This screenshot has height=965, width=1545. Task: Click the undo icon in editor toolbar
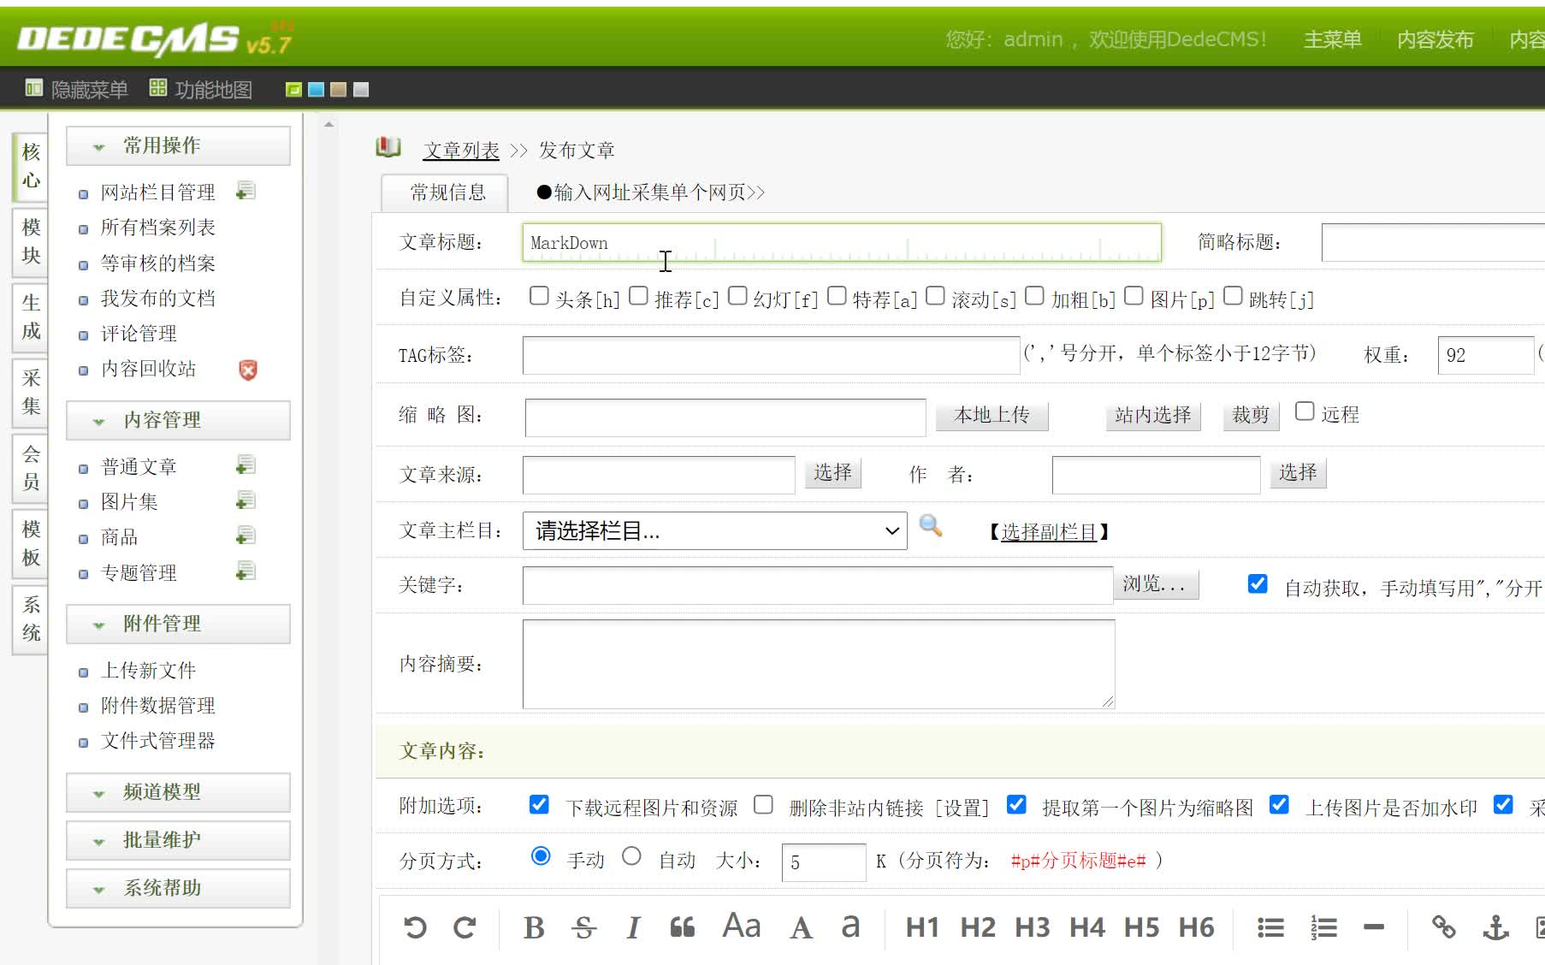tap(415, 927)
